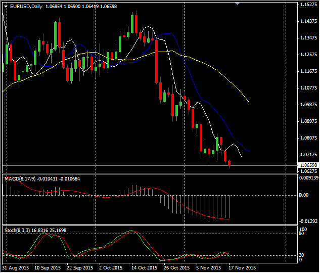Screen dimensions: 320x273
Task: Click the 17 Nov 2015 date label
Action: pyautogui.click(x=243, y=268)
